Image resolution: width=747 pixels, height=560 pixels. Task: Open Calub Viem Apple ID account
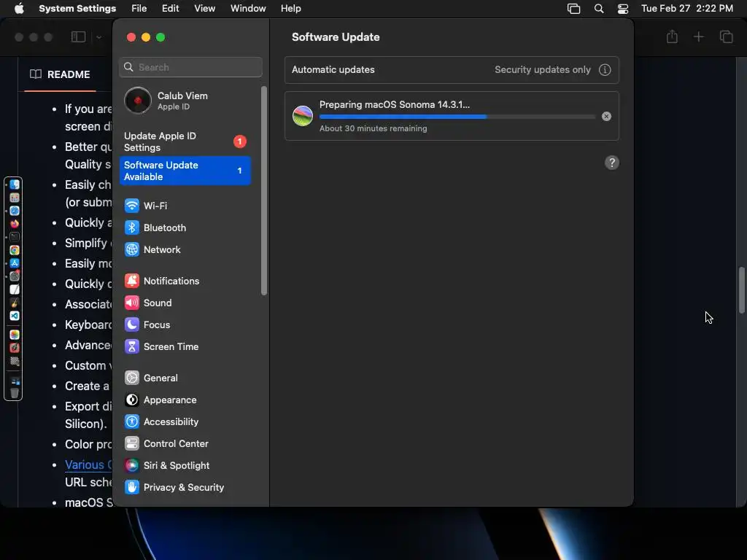pyautogui.click(x=186, y=101)
